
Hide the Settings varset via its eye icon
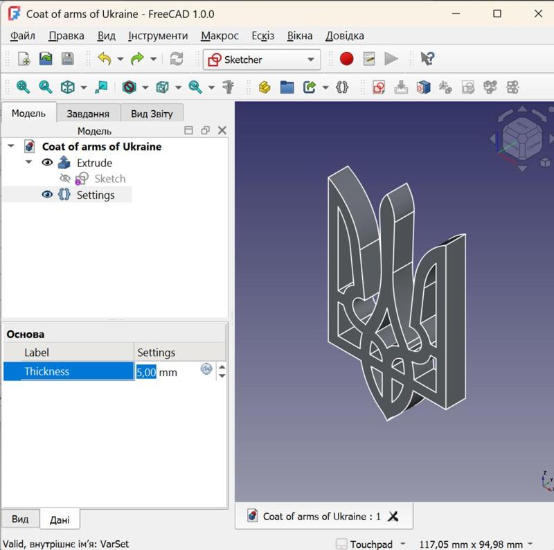(47, 195)
